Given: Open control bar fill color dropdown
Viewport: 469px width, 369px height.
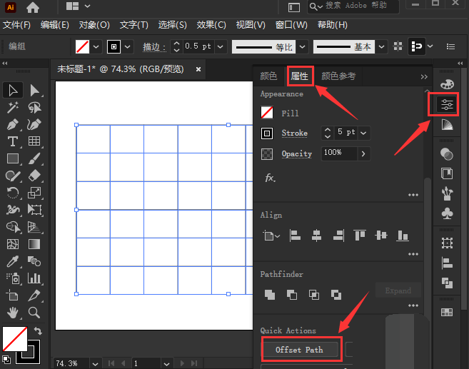Looking at the screenshot, I should pos(96,46).
